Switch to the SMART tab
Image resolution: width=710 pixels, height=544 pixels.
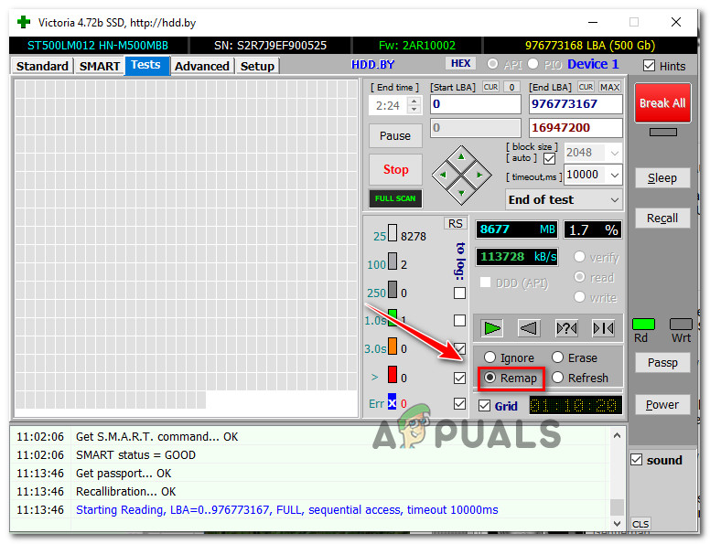click(x=99, y=66)
